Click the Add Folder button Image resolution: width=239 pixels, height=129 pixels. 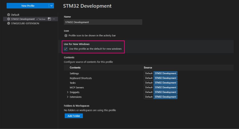coord(74,116)
